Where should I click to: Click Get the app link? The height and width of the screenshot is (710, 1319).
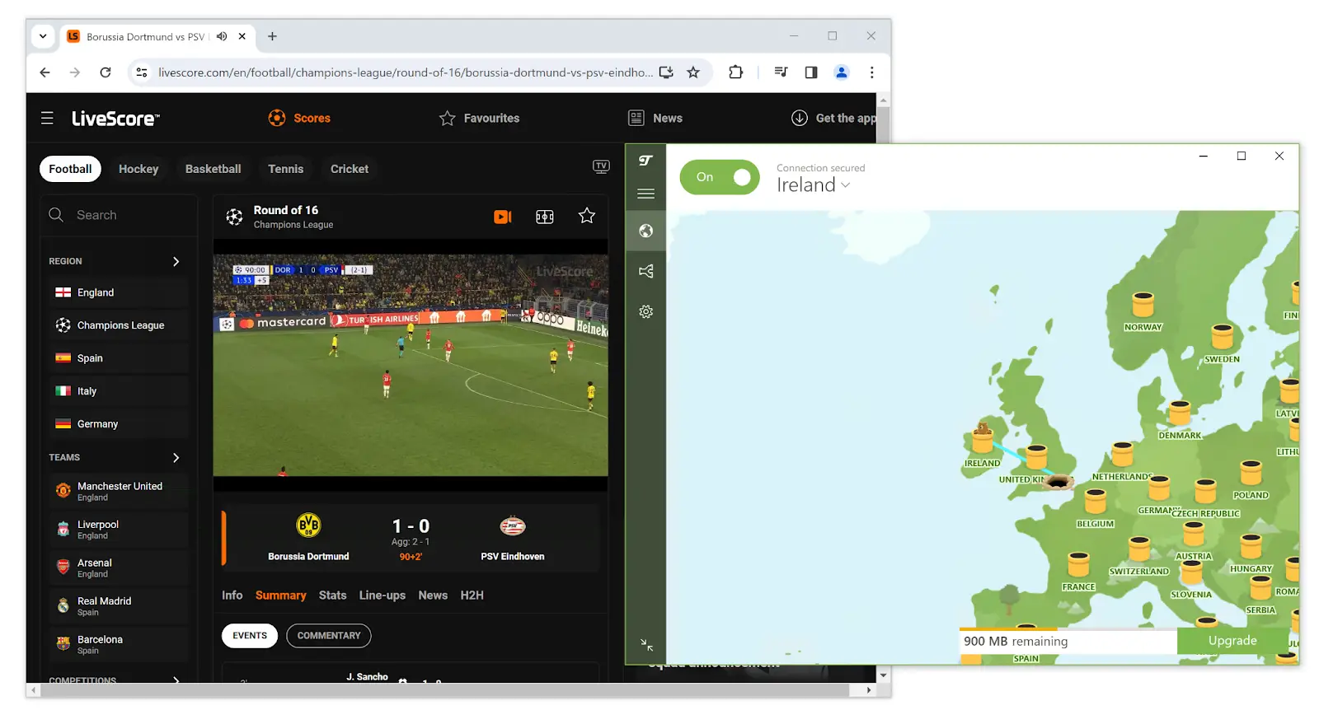(833, 118)
